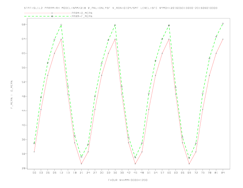
Task: Click the FHOUR VHHMM:0000>1200 axis label
Action: [x=128, y=180]
